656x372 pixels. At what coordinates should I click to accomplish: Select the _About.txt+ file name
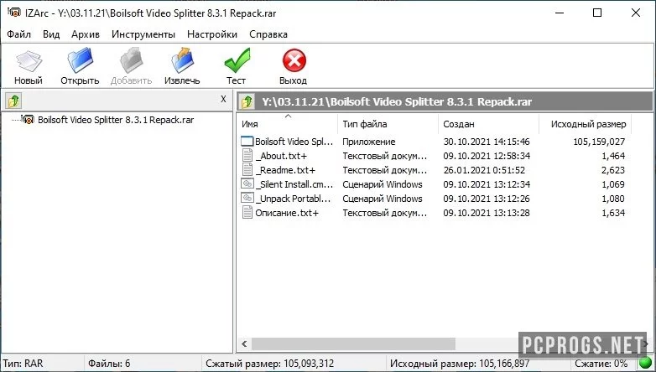tap(281, 156)
